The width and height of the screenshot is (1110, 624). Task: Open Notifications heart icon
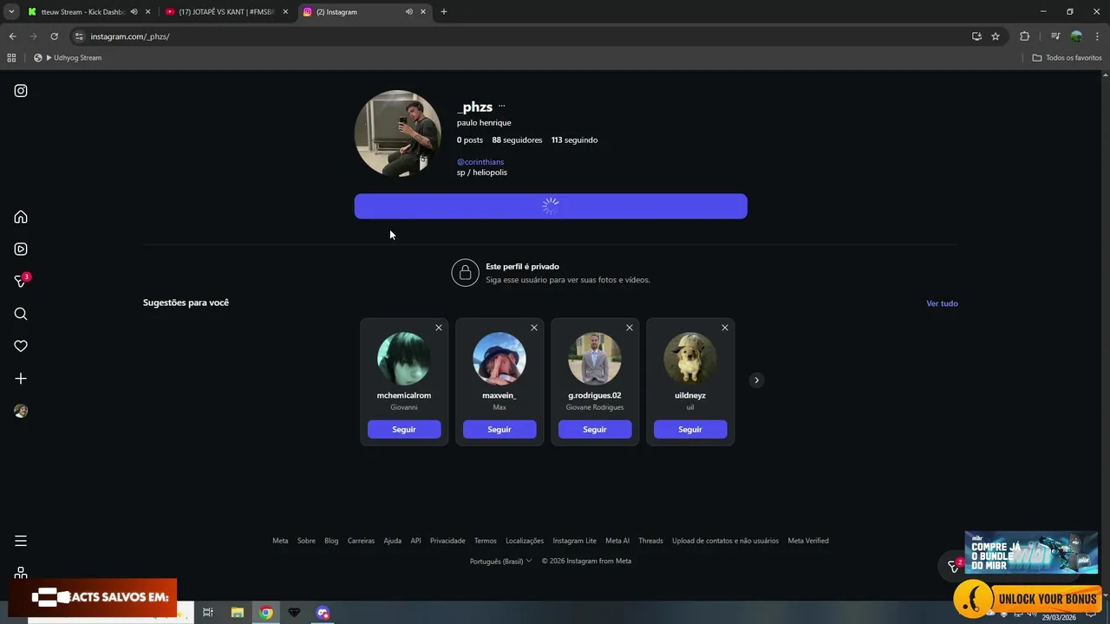[21, 346]
